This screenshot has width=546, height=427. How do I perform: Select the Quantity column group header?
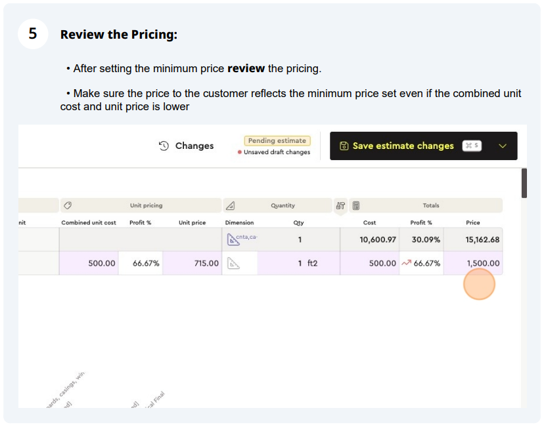[x=277, y=205]
